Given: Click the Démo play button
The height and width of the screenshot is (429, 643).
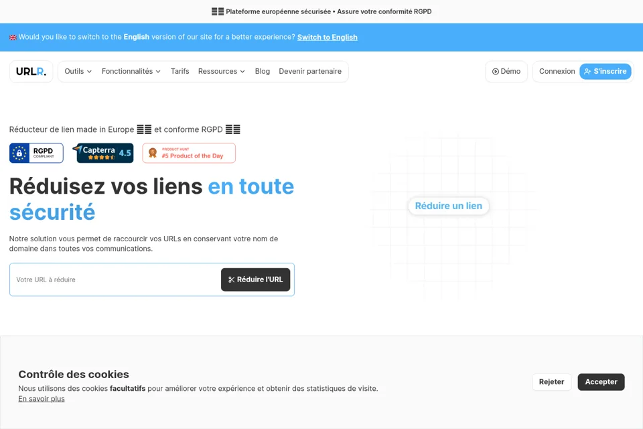Looking at the screenshot, I should [506, 72].
